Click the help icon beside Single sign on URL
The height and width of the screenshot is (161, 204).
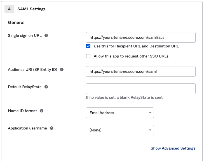click(x=46, y=35)
